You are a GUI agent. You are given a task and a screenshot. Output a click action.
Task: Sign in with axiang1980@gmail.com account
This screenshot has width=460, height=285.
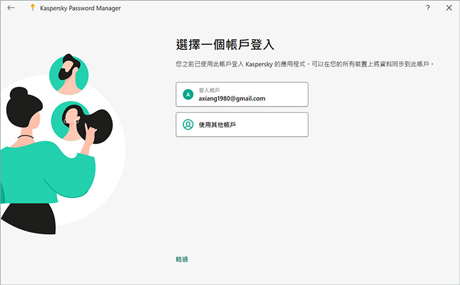tap(242, 95)
